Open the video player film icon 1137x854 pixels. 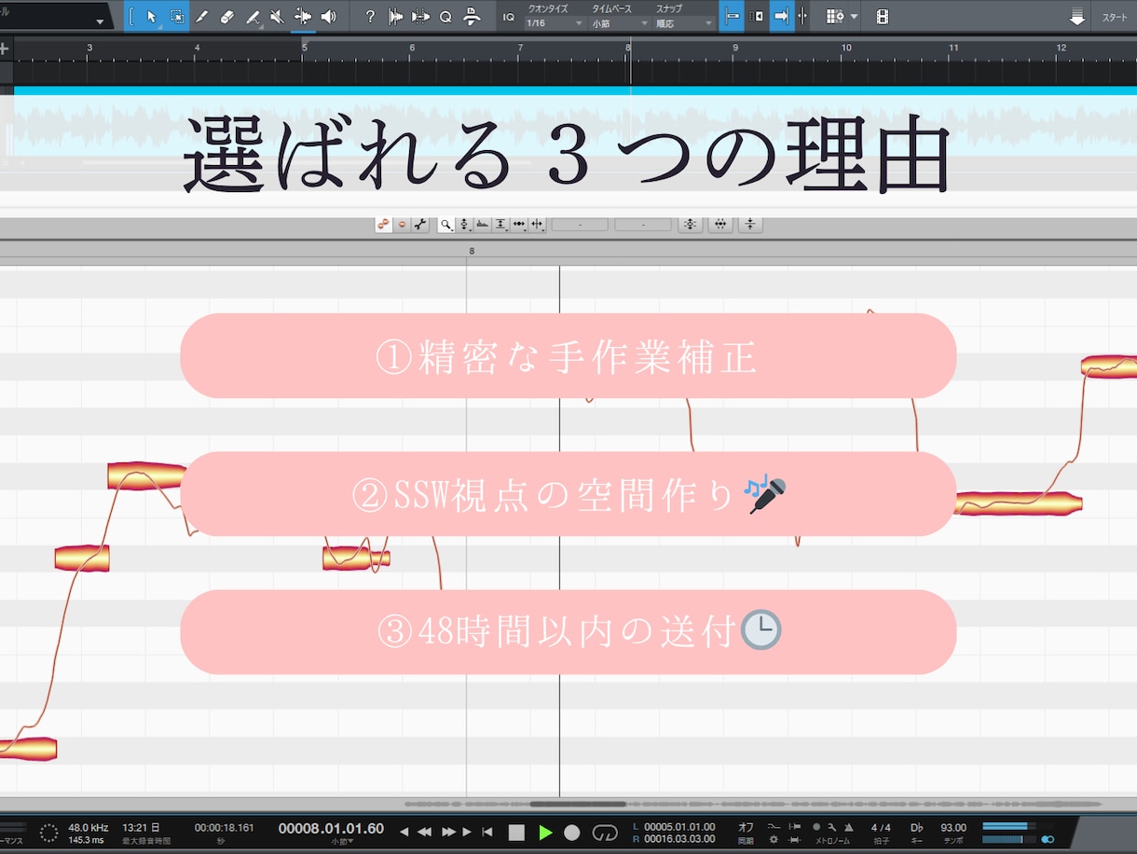(883, 17)
